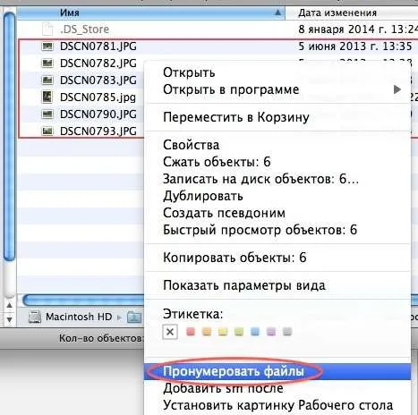Click the DSCN0793.JPG thumbnail icon
This screenshot has width=418, height=415.
[47, 131]
